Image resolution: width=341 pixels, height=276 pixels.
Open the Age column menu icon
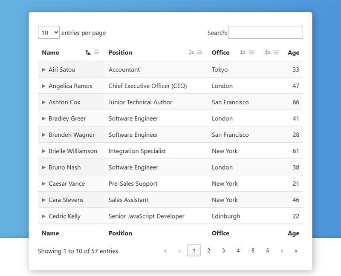(x=276, y=52)
